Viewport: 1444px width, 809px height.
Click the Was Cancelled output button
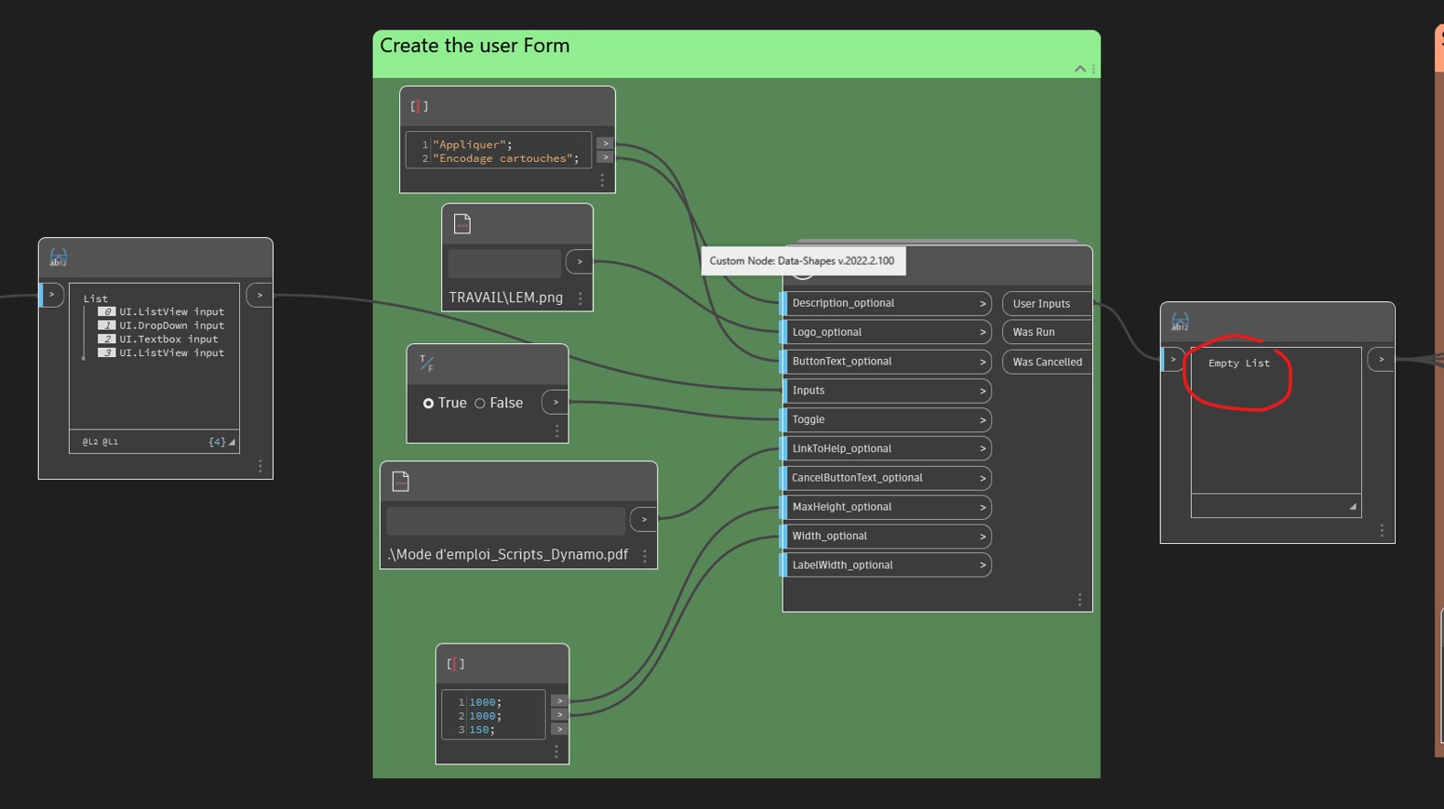click(1046, 362)
